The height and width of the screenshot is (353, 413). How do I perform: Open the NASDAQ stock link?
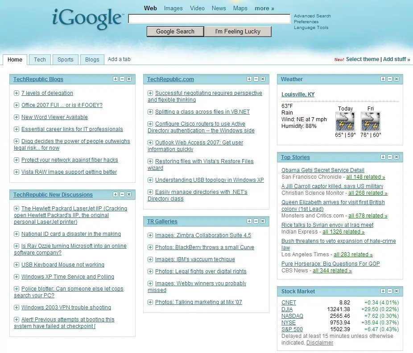click(x=292, y=316)
